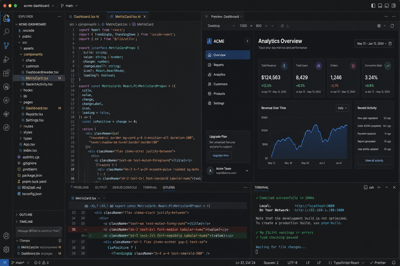Open the Acme Team account chevron
Viewport: 400px width, 266px height.
click(x=247, y=171)
